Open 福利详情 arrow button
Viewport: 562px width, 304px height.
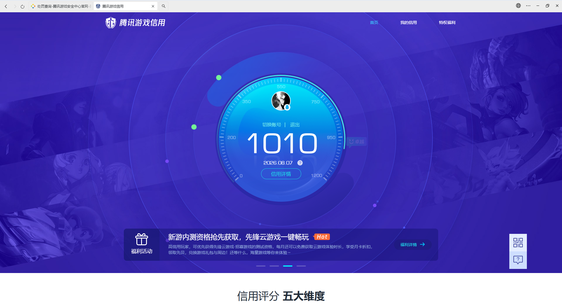click(413, 245)
